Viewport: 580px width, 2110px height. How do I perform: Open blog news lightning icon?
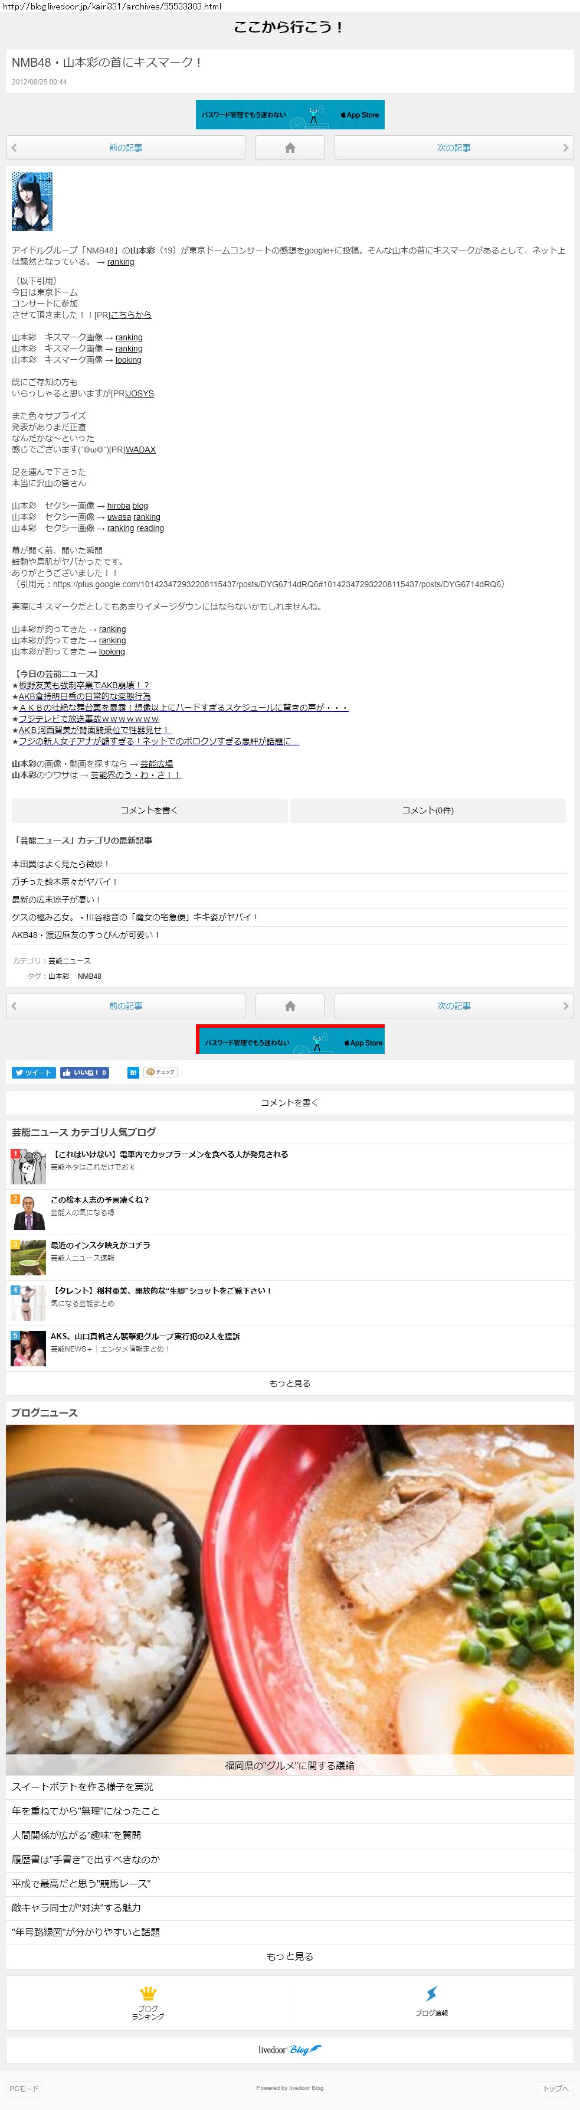point(431,2002)
